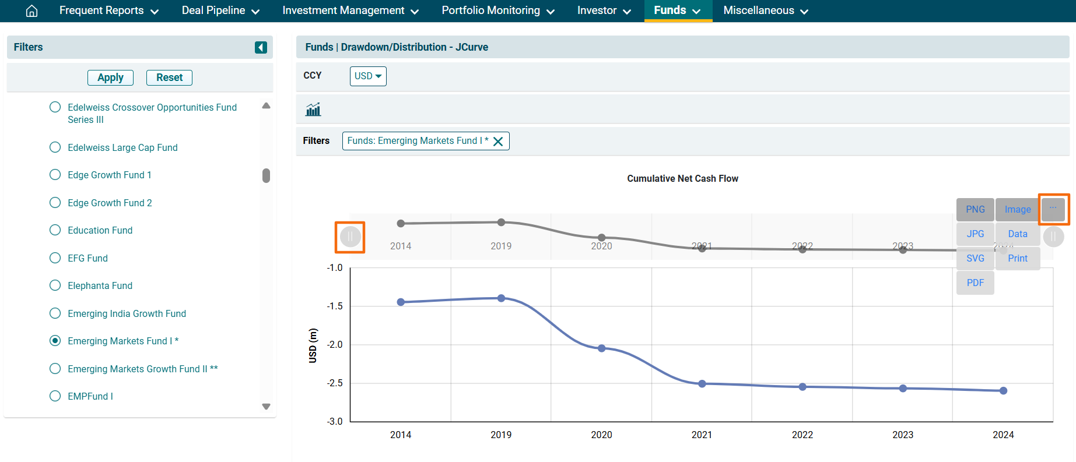Expand the Frequent Reports menu
Viewport: 1076px width, 462px height.
pyautogui.click(x=109, y=10)
